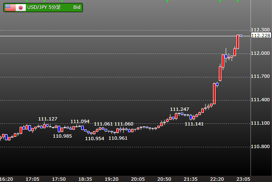Click the 110.985 low annotation
The width and height of the screenshot is (272, 182).
(62, 136)
